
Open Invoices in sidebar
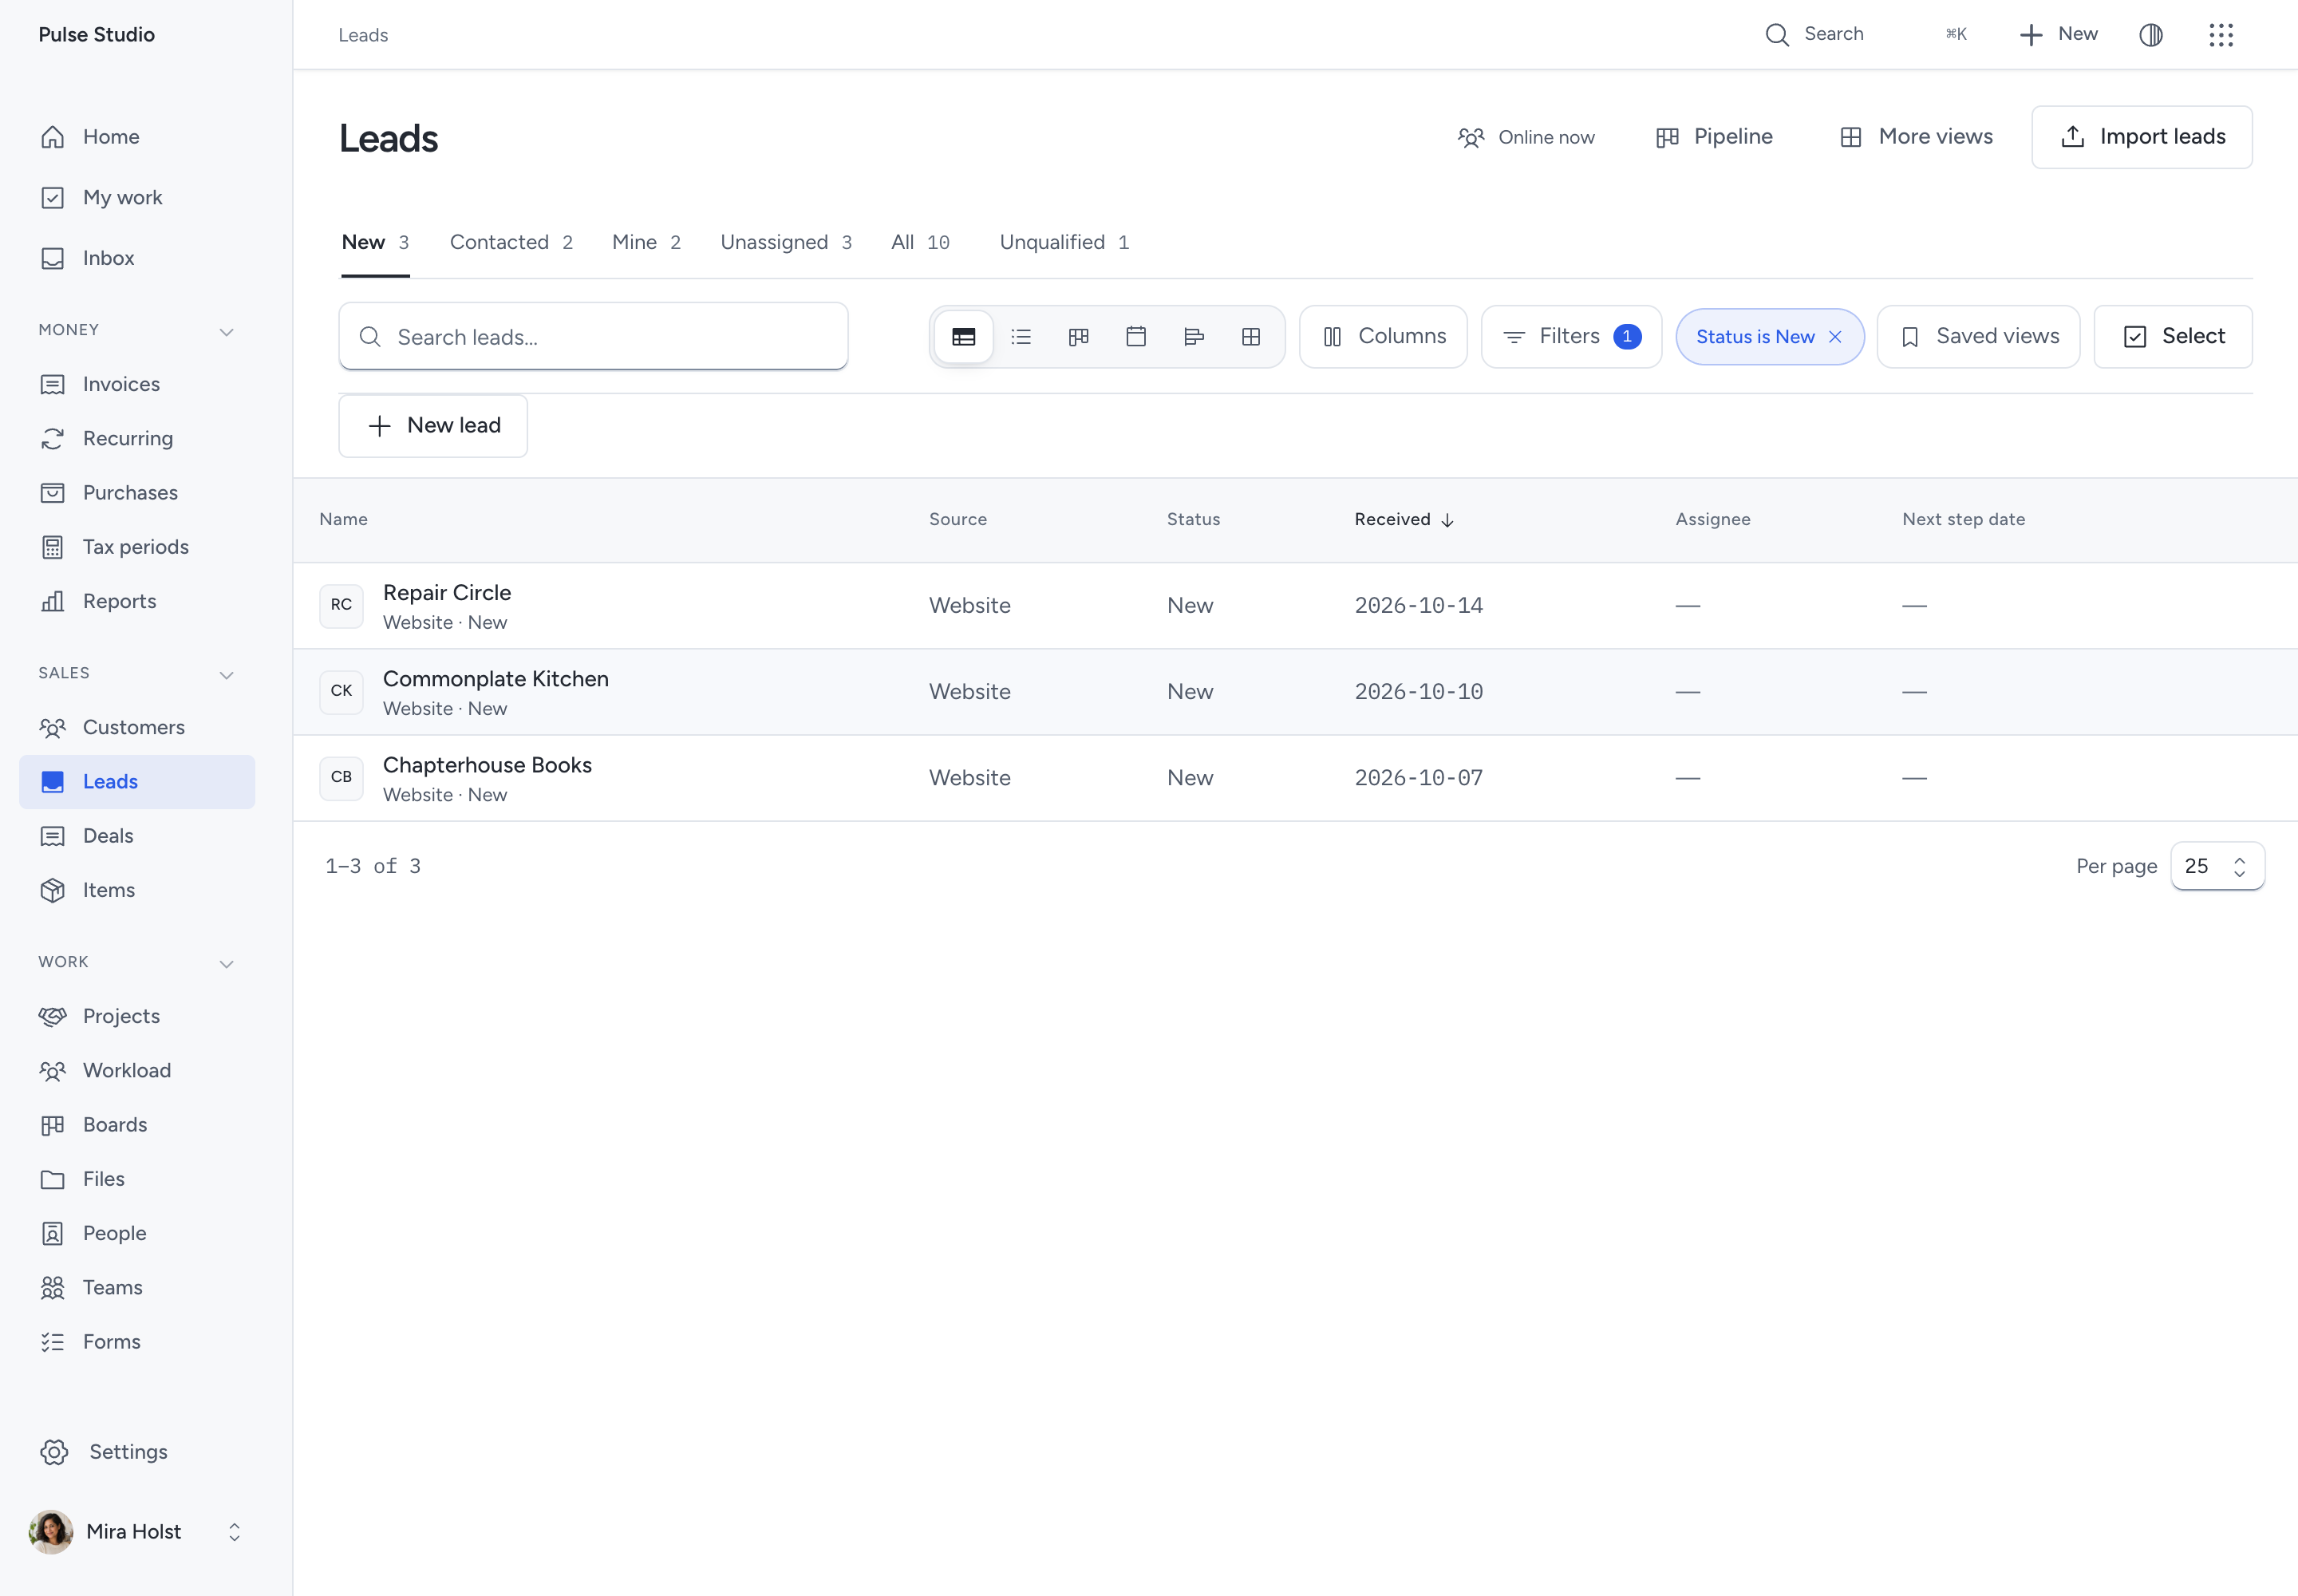point(137,384)
